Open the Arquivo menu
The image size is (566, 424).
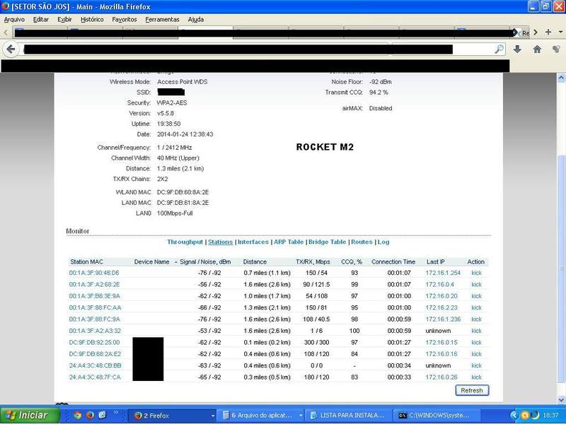[14, 20]
